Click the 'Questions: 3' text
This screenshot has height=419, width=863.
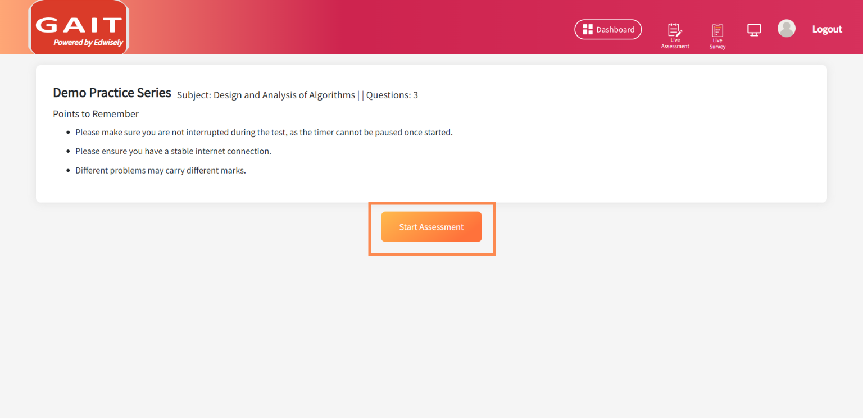[392, 95]
